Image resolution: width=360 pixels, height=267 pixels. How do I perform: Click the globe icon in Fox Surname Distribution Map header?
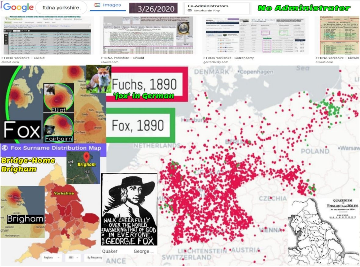(x=5, y=148)
